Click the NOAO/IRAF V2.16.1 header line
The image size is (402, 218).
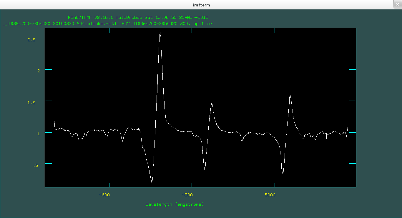click(138, 18)
